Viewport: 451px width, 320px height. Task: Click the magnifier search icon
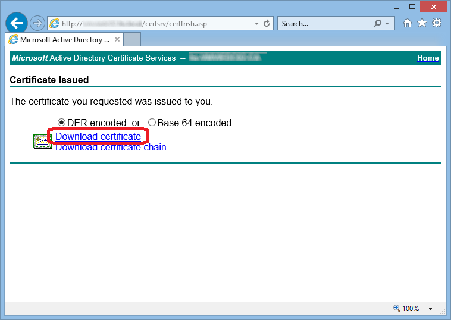tap(377, 24)
